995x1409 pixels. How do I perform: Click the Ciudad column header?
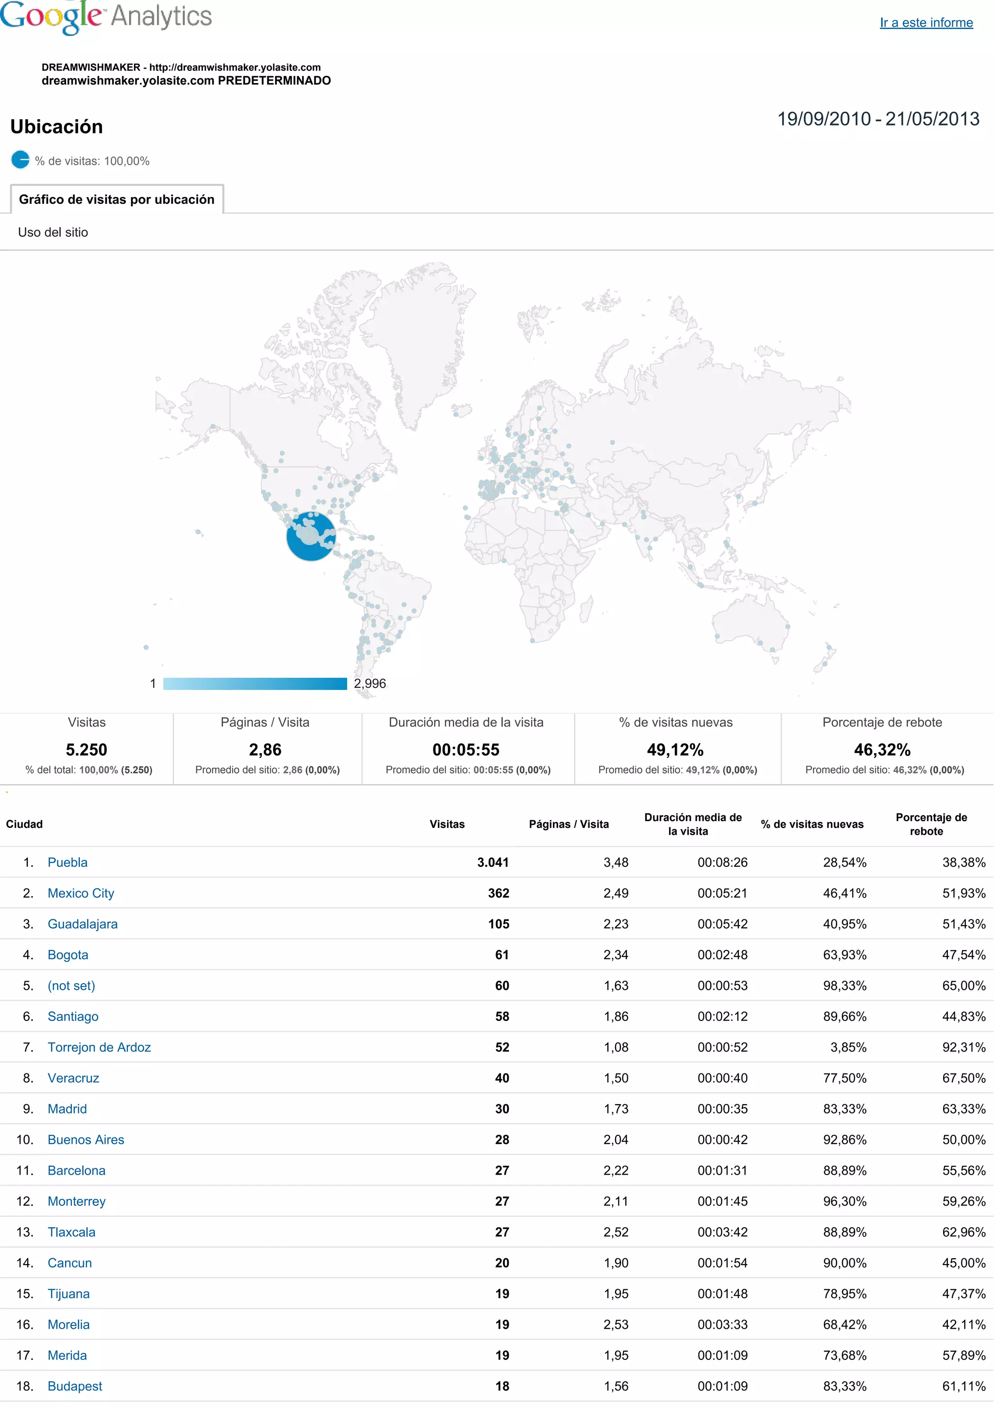[24, 824]
